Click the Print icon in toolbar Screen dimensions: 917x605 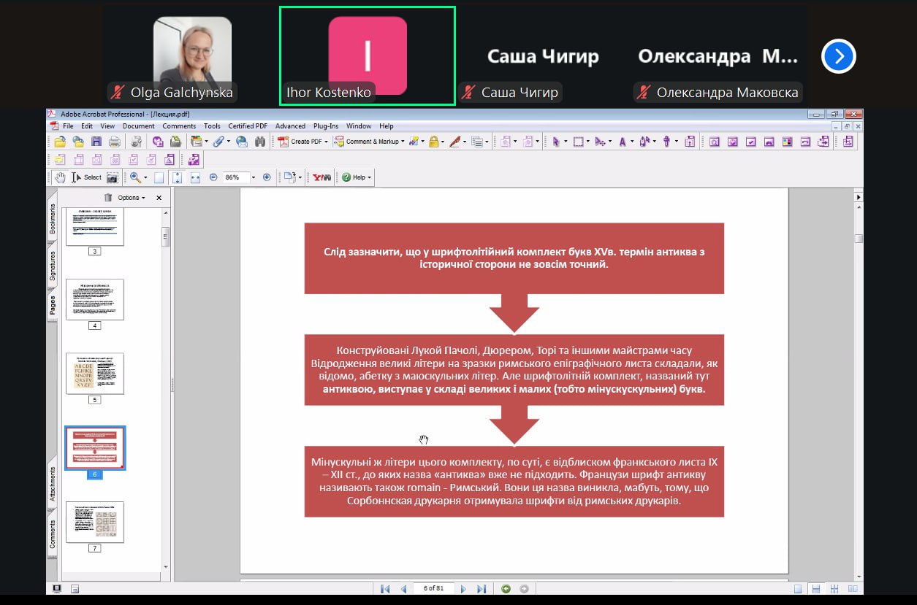coord(115,142)
